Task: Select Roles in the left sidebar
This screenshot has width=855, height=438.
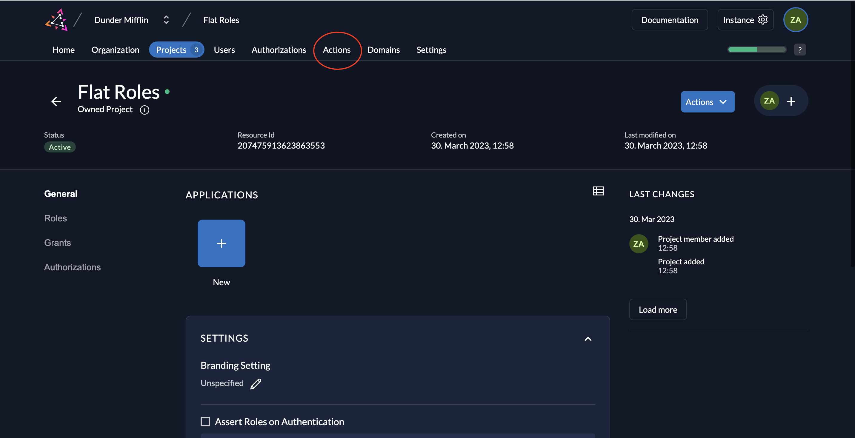Action: tap(56, 218)
